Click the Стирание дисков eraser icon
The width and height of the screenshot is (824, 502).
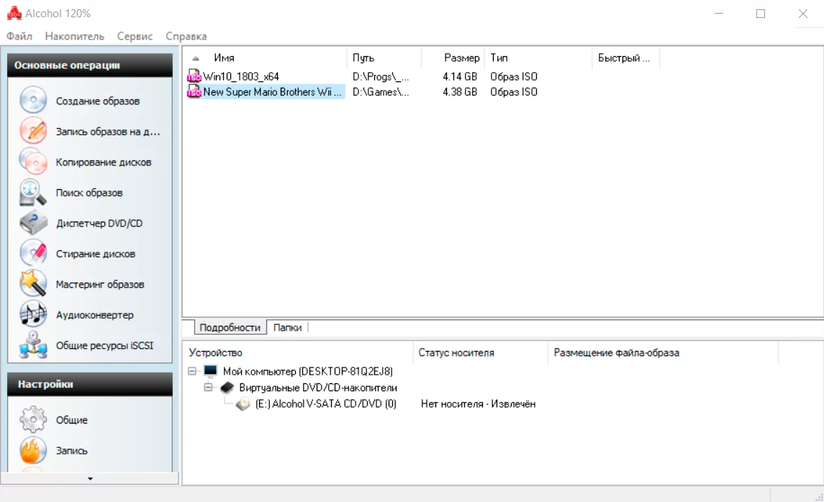point(33,253)
